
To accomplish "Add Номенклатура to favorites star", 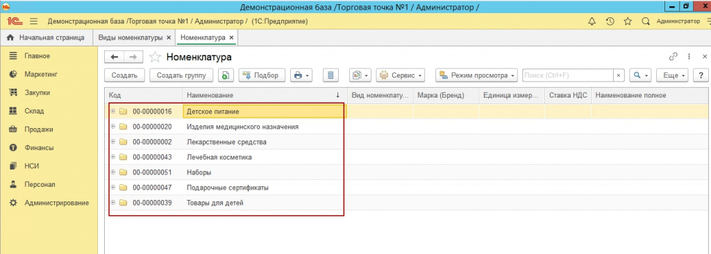I will pyautogui.click(x=155, y=57).
